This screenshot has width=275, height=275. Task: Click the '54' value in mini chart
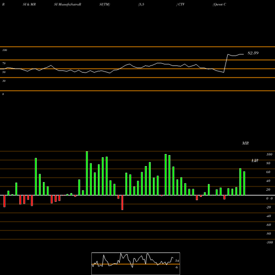[177, 261]
